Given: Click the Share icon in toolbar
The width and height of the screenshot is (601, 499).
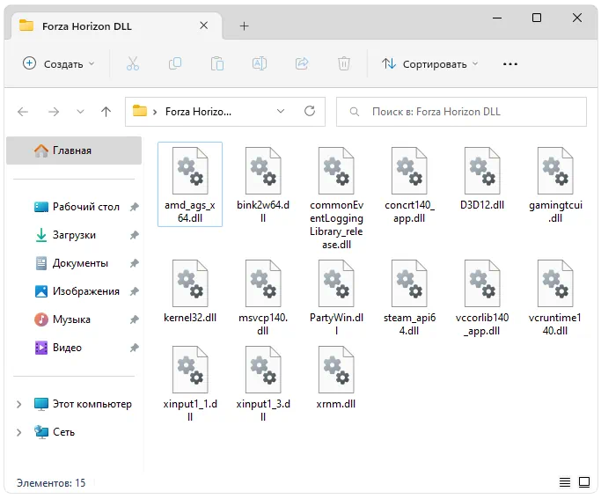Looking at the screenshot, I should pyautogui.click(x=302, y=63).
